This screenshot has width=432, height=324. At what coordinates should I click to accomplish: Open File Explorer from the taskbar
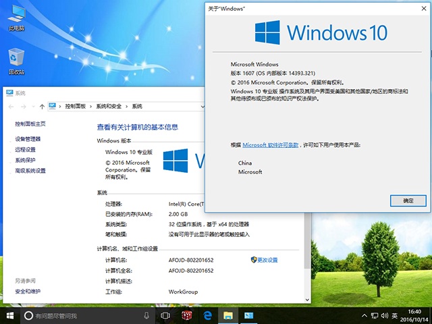229,315
